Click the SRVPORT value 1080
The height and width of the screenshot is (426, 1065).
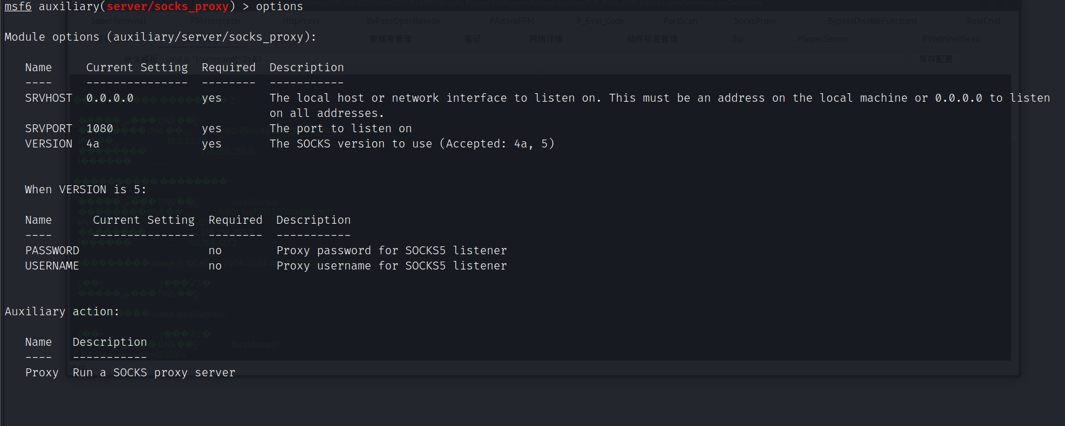coord(100,129)
